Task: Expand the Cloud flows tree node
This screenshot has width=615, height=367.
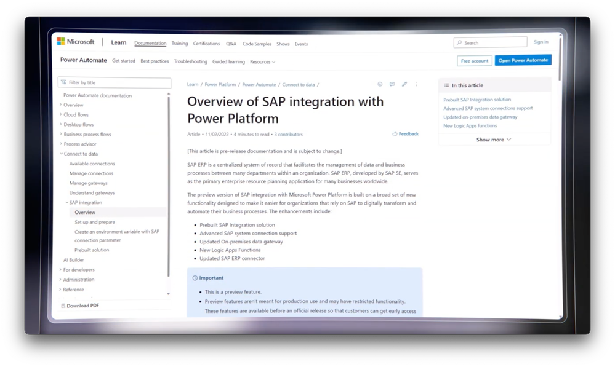Action: [60, 114]
